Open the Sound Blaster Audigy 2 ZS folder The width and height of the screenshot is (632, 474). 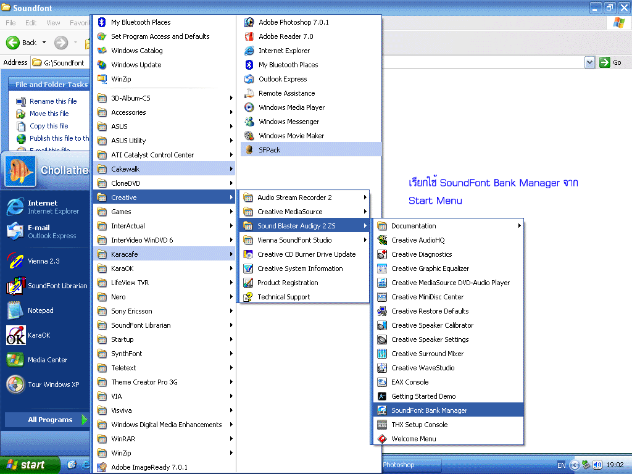[x=304, y=226]
